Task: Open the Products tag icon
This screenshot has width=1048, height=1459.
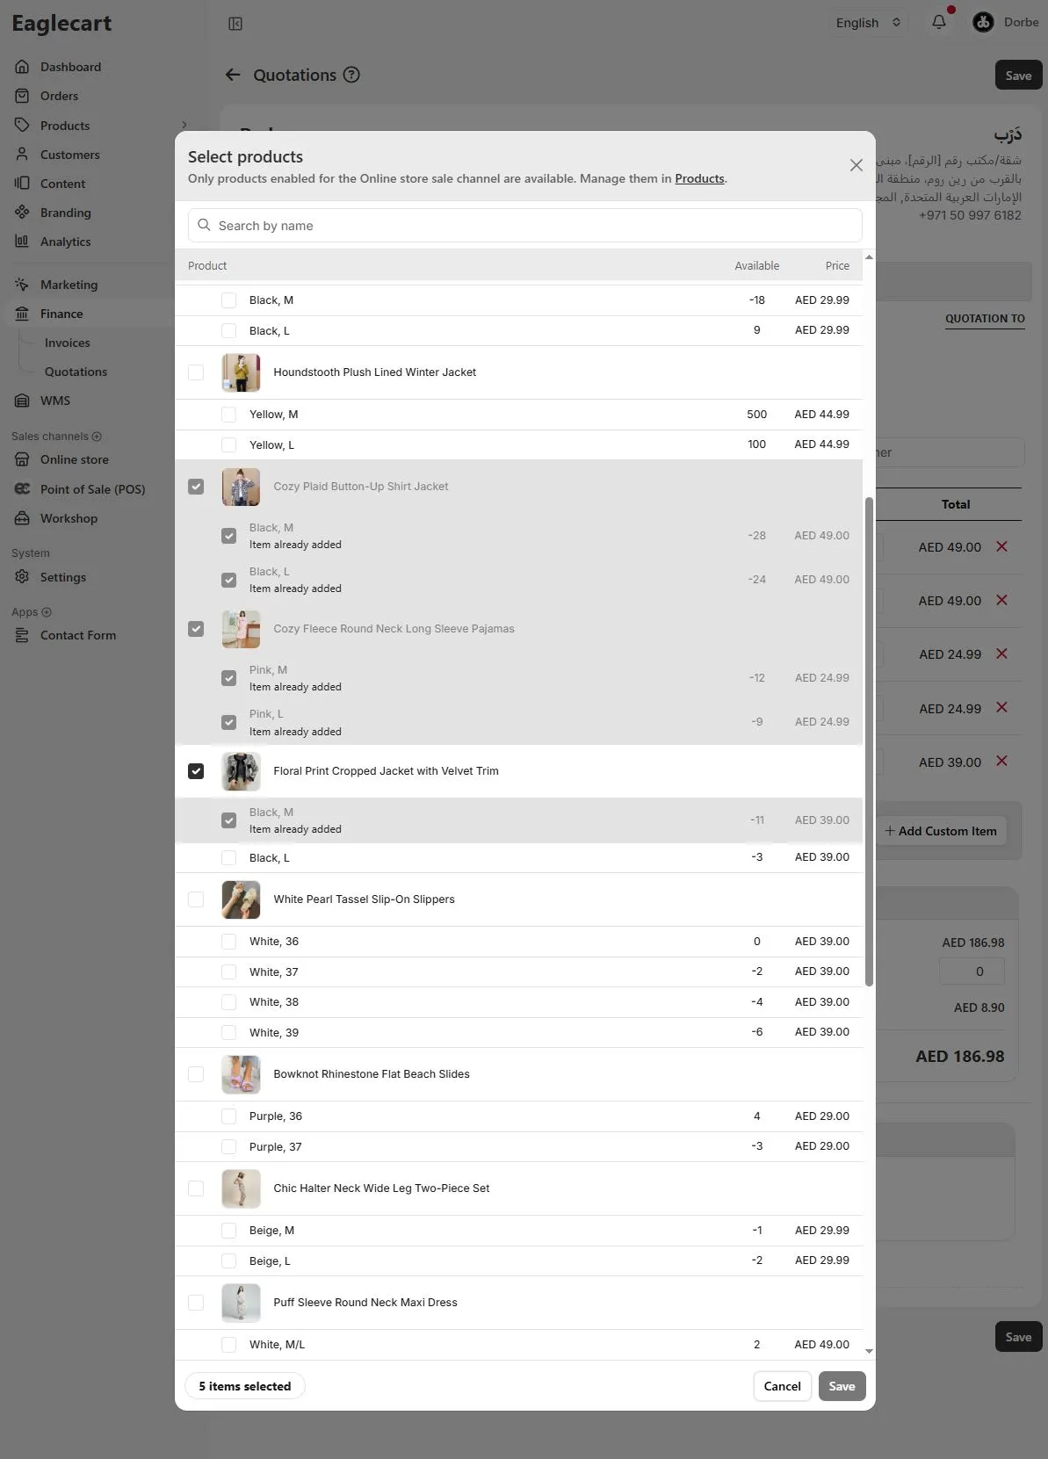Action: pyautogui.click(x=22, y=125)
